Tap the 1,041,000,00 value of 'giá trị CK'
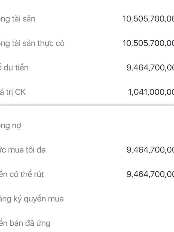Viewport: 174px width, 232px height. pos(151,92)
